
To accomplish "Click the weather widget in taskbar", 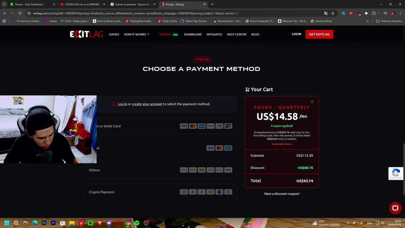I will pos(326,223).
